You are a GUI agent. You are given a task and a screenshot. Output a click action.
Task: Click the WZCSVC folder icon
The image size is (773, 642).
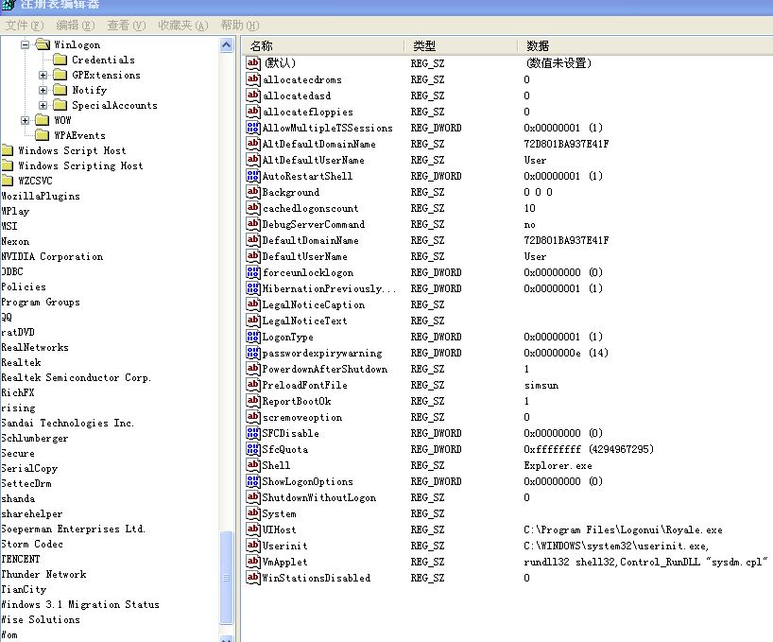(x=7, y=181)
